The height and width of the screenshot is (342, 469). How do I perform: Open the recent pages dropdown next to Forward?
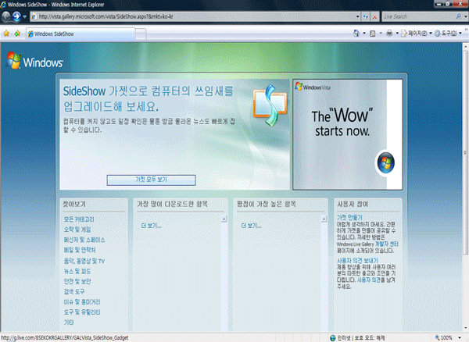pyautogui.click(x=25, y=16)
